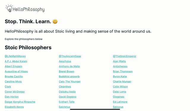Tap the home indicator bar at the bottom

click(x=95, y=109)
